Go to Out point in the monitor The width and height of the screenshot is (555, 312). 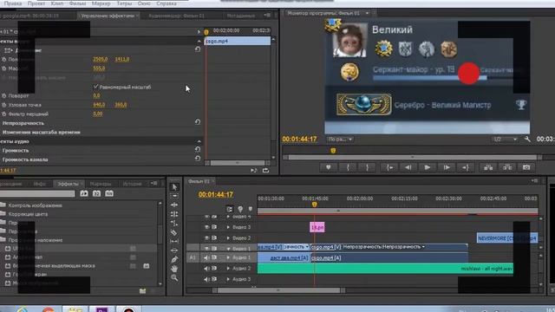(466, 167)
